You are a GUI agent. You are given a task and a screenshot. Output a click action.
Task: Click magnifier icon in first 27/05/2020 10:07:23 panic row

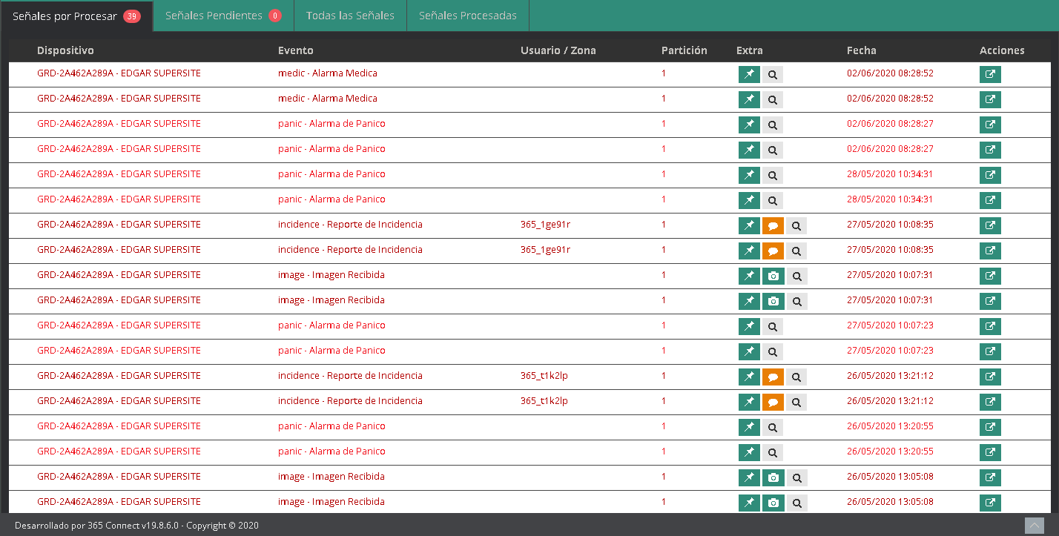click(772, 326)
